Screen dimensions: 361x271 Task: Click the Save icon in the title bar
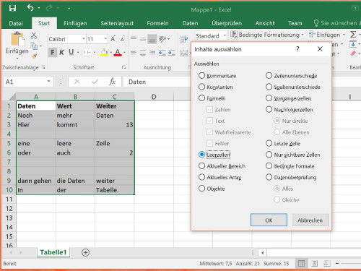12,9
